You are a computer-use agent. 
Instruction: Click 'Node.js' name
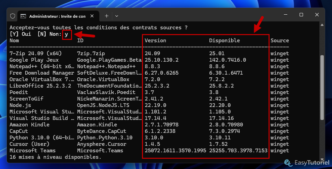click(20, 105)
